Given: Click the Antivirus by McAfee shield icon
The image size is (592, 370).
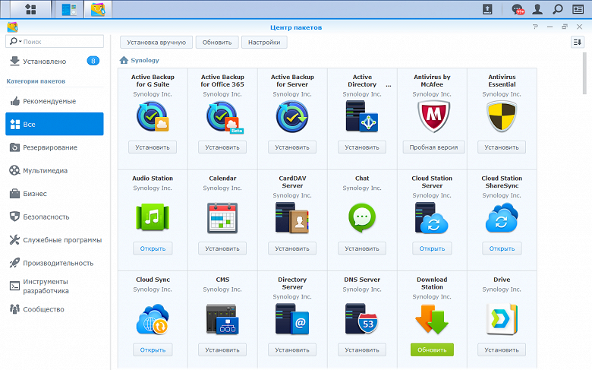Looking at the screenshot, I should point(433,117).
